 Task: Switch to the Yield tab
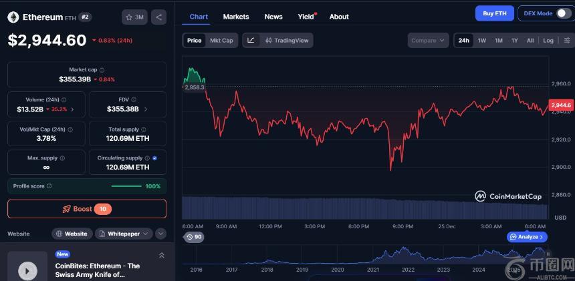(x=306, y=17)
